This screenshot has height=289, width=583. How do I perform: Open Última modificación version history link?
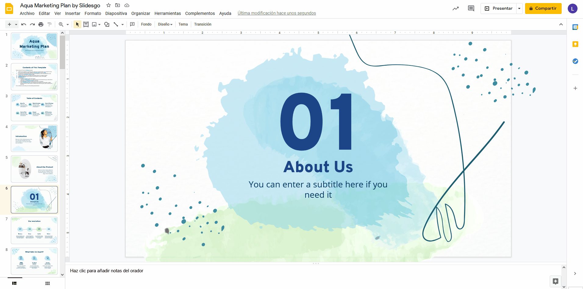277,13
